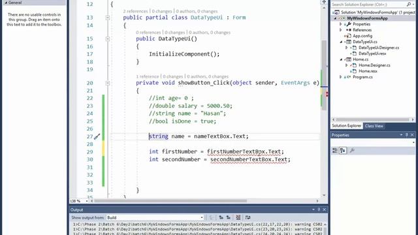Open Property Pages wrench icon
The width and height of the screenshot is (418, 235).
click(x=352, y=151)
